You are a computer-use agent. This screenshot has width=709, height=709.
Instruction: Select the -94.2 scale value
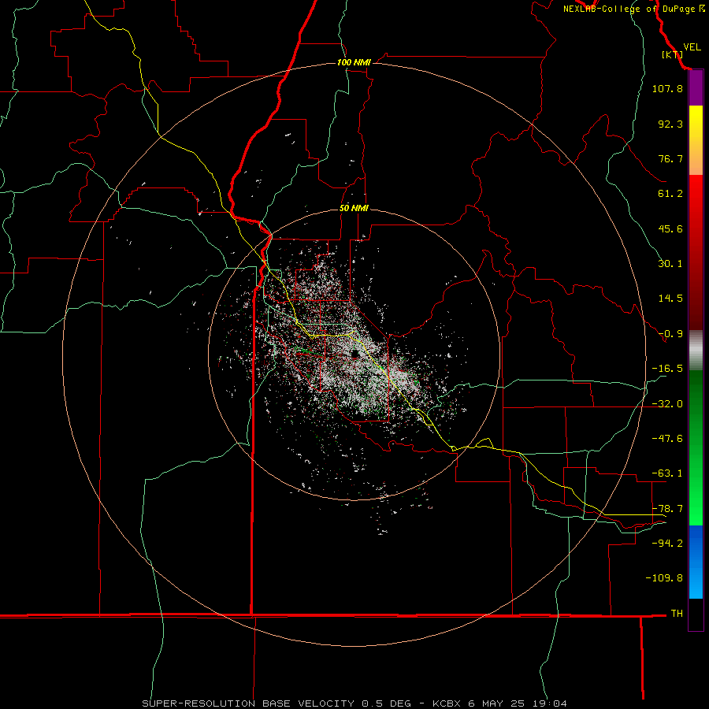point(667,543)
